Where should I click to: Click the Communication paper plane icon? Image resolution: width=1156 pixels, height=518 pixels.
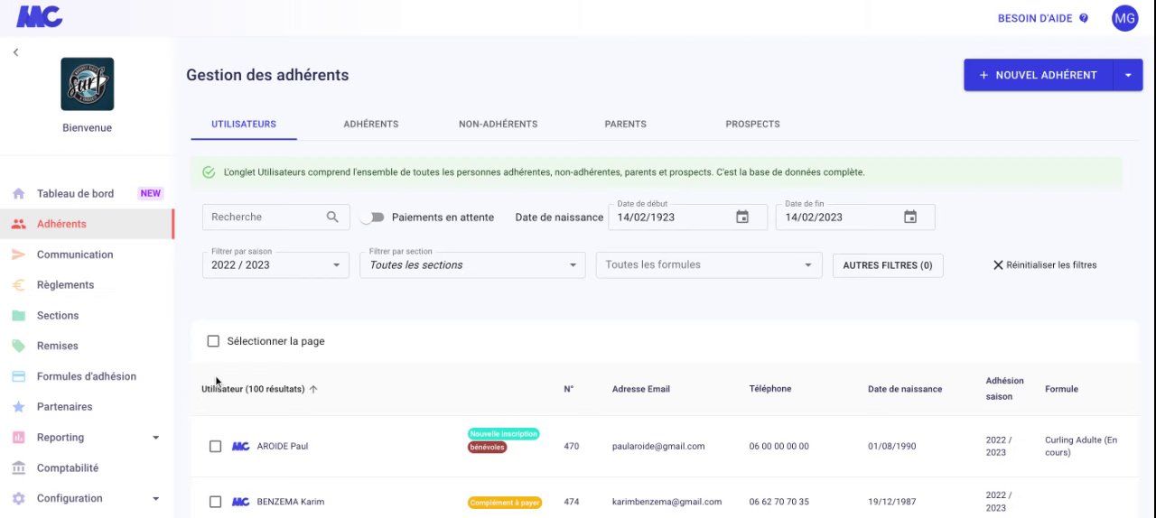(x=18, y=254)
